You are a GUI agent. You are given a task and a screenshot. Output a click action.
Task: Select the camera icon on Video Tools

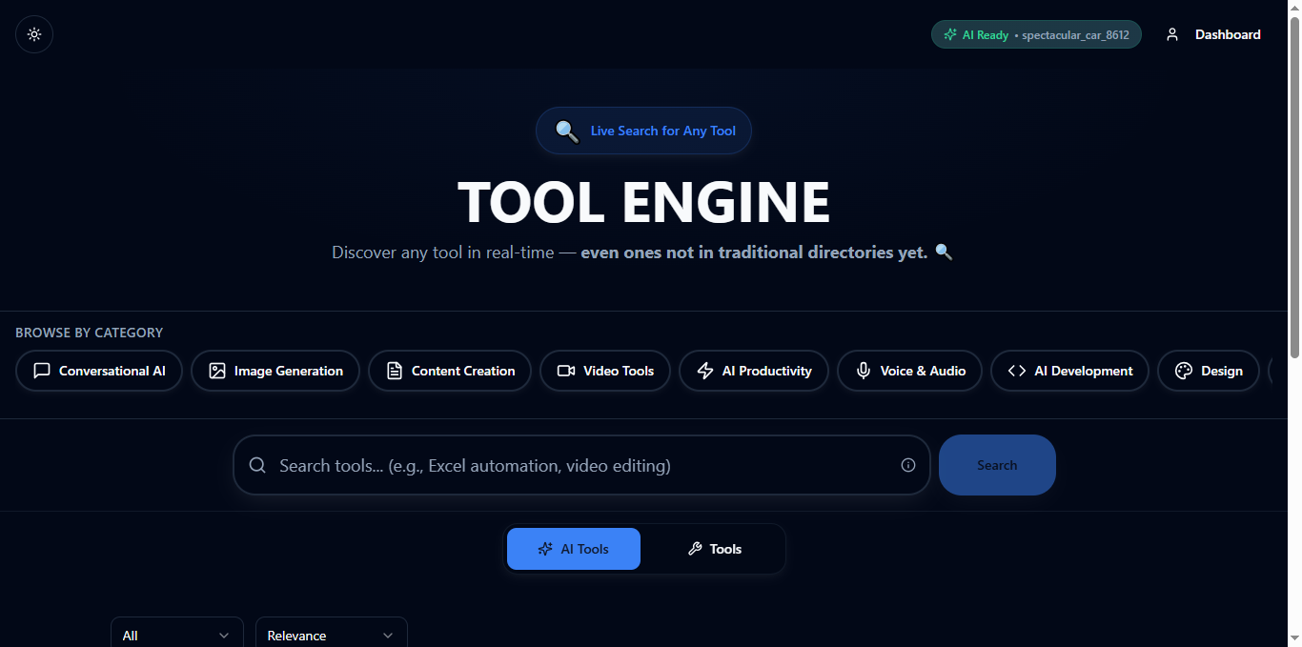point(565,371)
